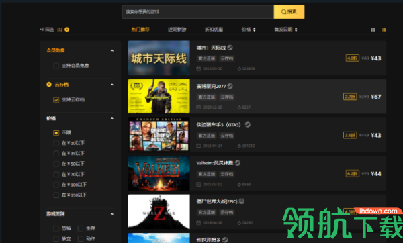Image resolution: width=403 pixels, height=243 pixels.
Task: Select the 在¥50以下 price option
Action: (56, 164)
